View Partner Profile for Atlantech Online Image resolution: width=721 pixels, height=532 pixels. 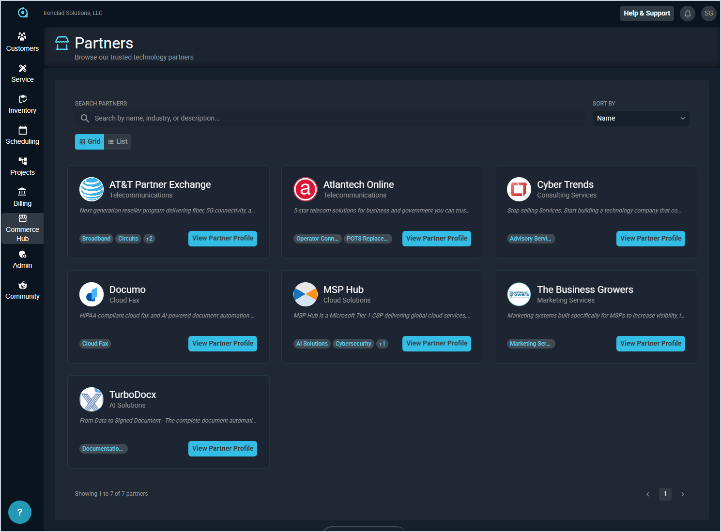(x=437, y=239)
